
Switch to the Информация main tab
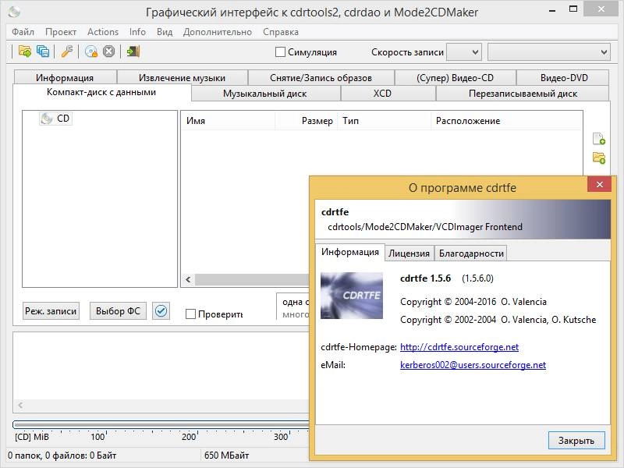point(65,77)
